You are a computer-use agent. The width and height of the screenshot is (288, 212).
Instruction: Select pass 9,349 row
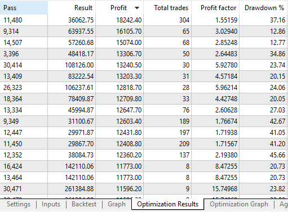[144, 121]
